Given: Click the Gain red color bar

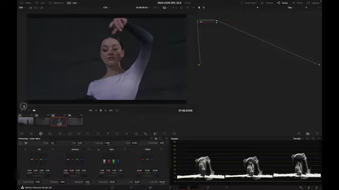Looking at the screenshot, I should [x=109, y=161].
